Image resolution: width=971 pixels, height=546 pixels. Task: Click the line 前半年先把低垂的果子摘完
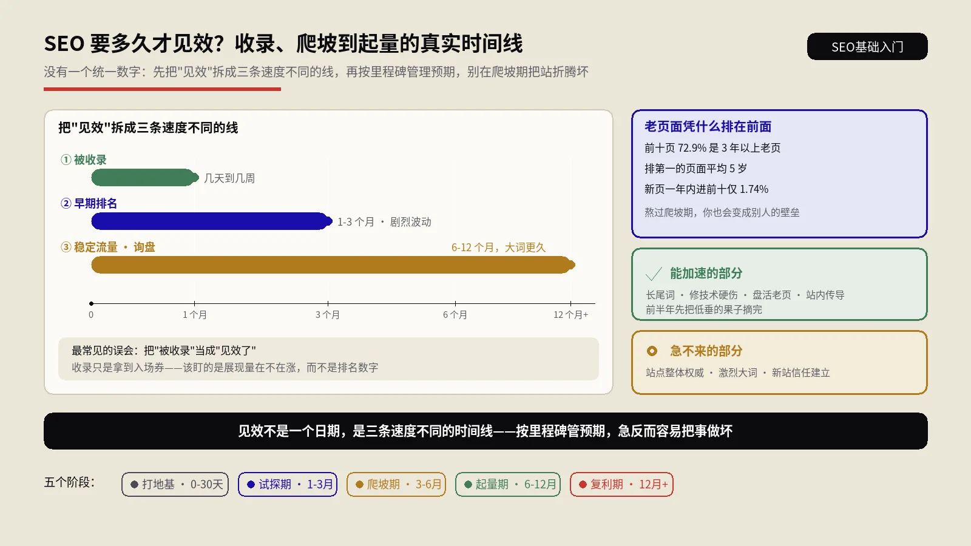[x=704, y=309]
